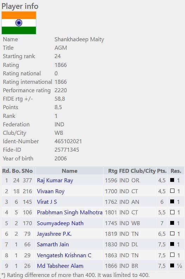Open Vivaan Roy player link

pyautogui.click(x=51, y=191)
